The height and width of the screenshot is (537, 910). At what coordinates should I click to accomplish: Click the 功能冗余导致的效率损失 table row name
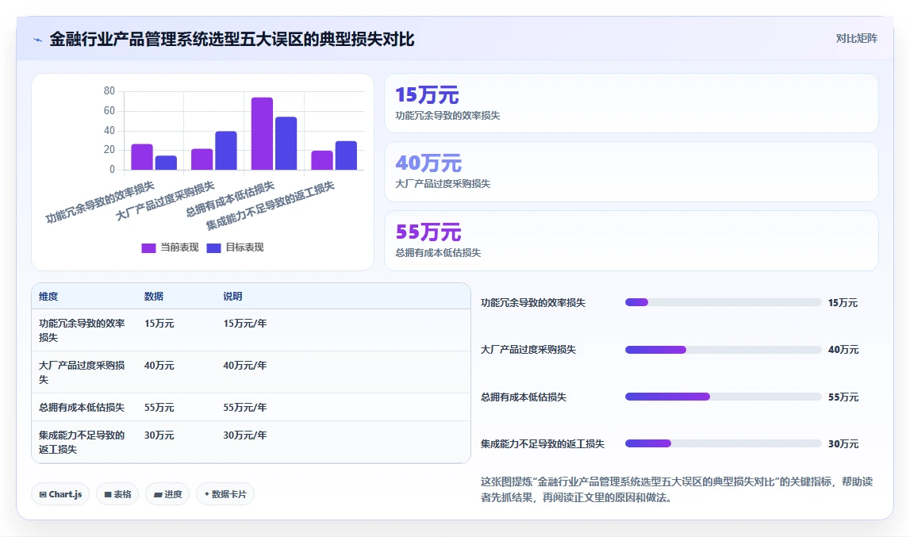click(x=82, y=330)
